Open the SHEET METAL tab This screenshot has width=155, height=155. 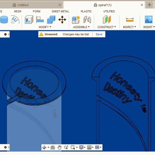tap(60, 11)
